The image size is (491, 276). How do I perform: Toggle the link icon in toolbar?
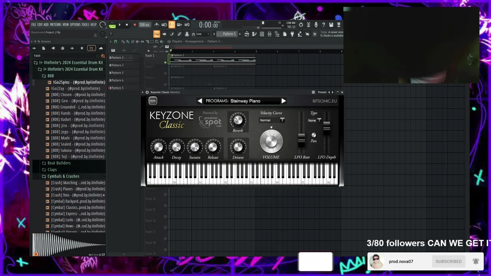click(179, 34)
